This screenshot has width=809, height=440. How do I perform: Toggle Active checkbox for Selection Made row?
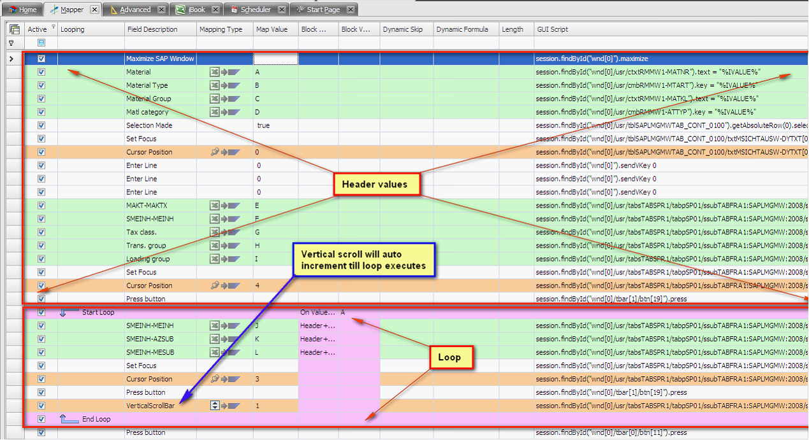tap(41, 125)
